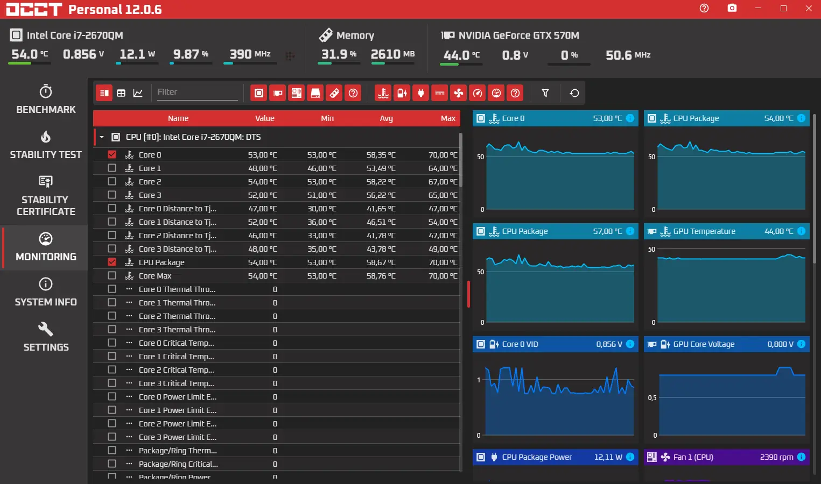Click the Intel Core i7-2670QM header label
This screenshot has width=821, height=484.
75,35
